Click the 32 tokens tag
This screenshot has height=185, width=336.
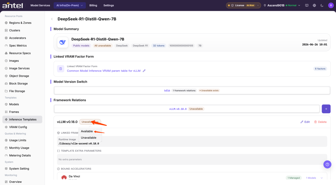(x=159, y=46)
